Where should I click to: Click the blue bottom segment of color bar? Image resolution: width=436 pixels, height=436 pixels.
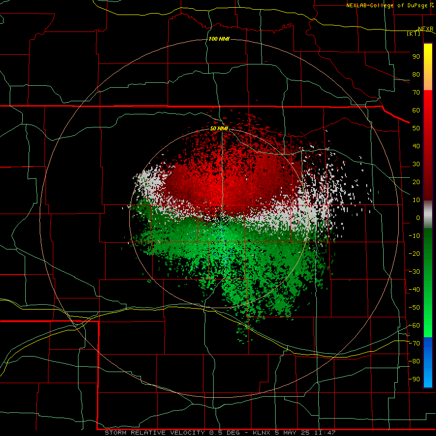tap(428, 362)
